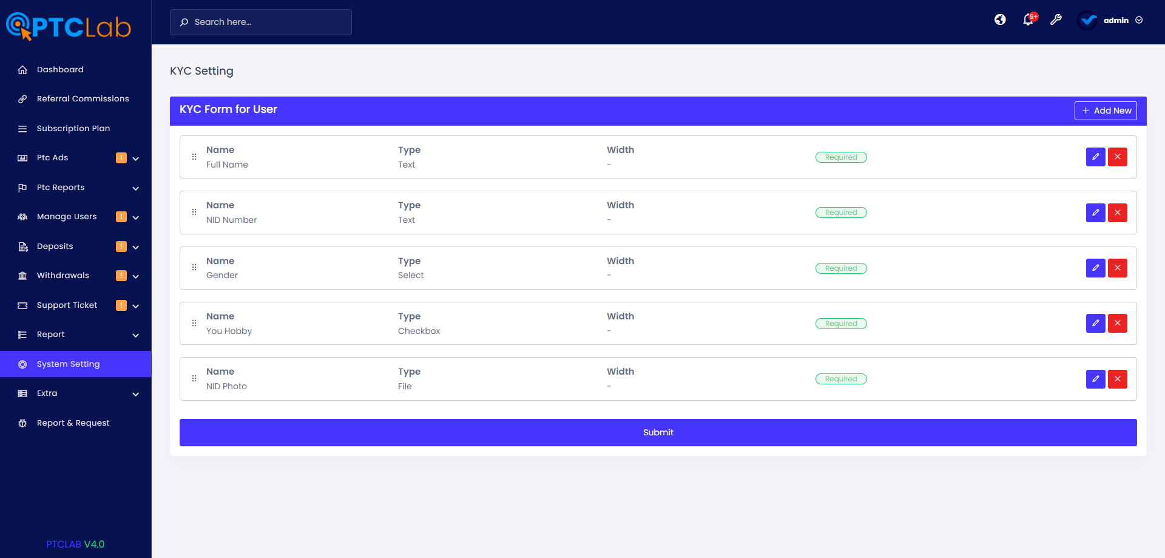Open the language globe icon

(1000, 19)
